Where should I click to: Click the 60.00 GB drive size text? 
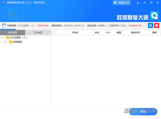point(43,26)
